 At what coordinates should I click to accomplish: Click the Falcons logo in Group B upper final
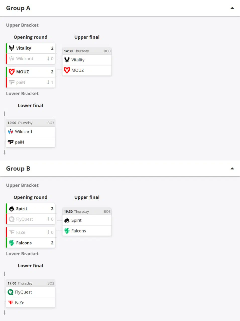(67, 231)
